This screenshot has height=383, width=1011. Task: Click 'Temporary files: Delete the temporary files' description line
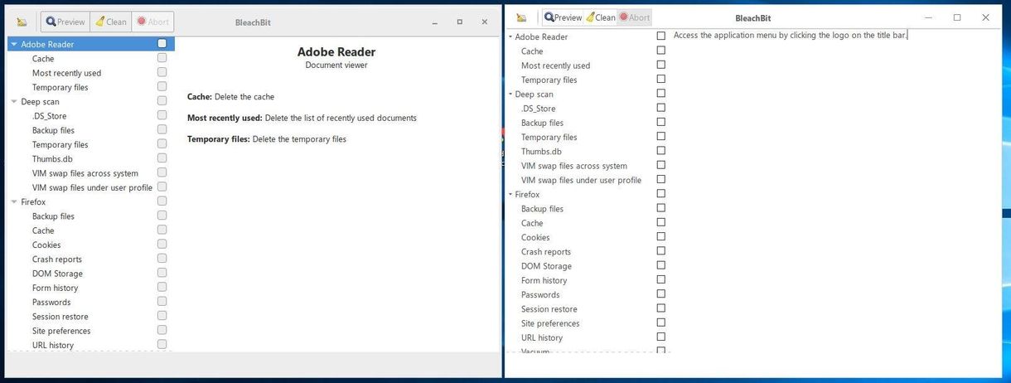(267, 139)
